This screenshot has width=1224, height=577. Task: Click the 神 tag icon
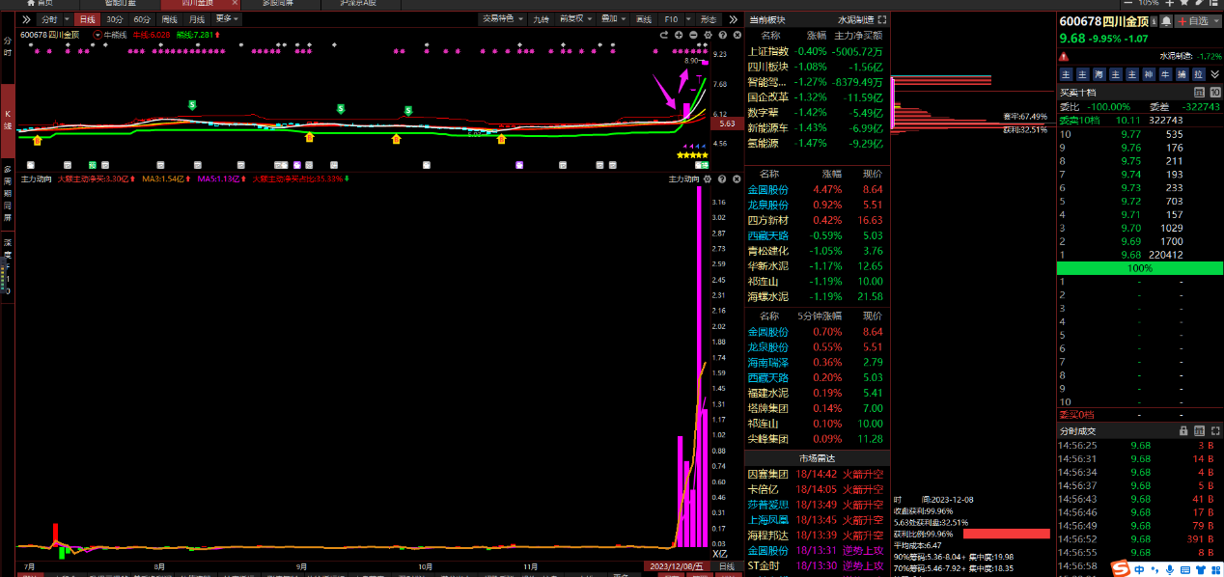point(1149,74)
